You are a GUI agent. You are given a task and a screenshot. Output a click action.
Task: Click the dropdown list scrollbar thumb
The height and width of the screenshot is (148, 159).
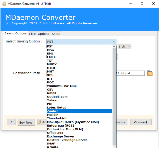click(114, 97)
